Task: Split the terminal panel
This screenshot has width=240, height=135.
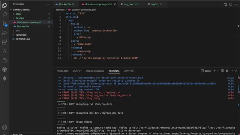Action: [222, 71]
